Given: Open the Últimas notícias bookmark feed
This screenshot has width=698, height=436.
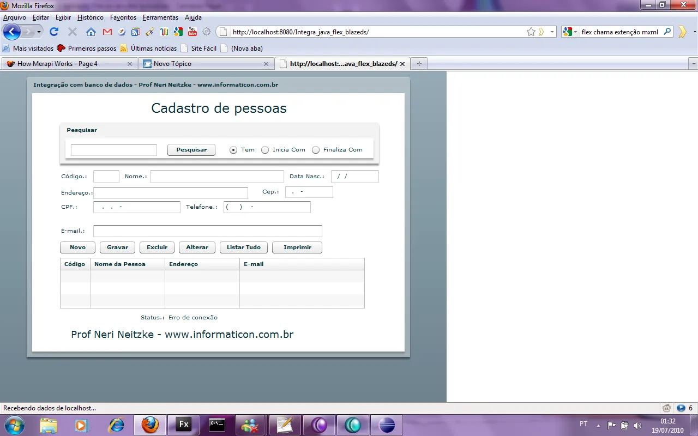Looking at the screenshot, I should click(x=148, y=49).
